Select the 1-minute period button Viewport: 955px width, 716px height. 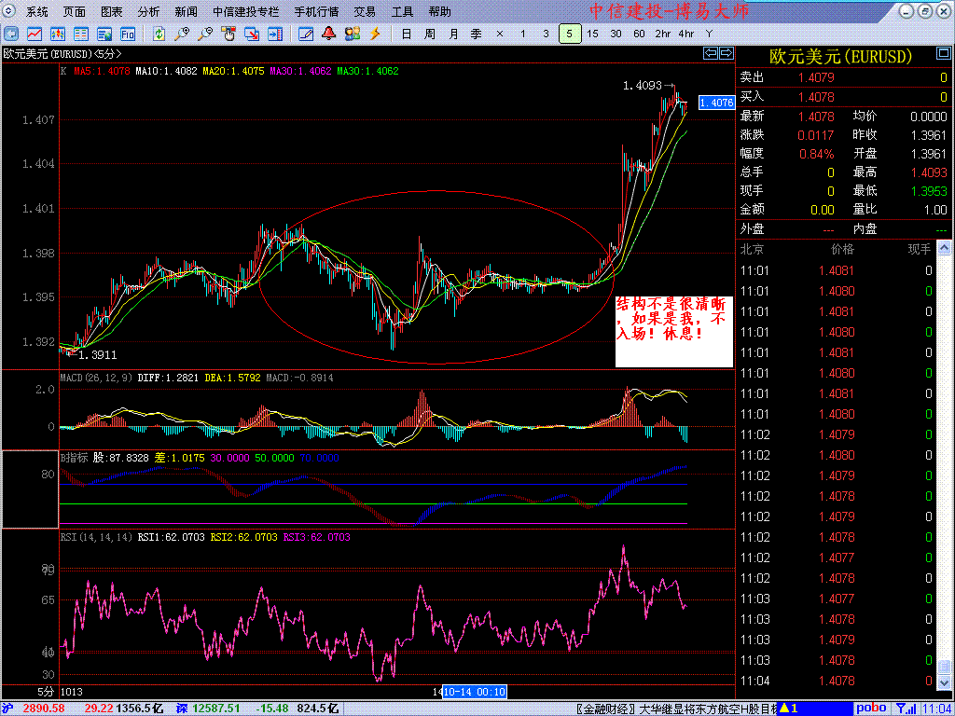(x=522, y=34)
